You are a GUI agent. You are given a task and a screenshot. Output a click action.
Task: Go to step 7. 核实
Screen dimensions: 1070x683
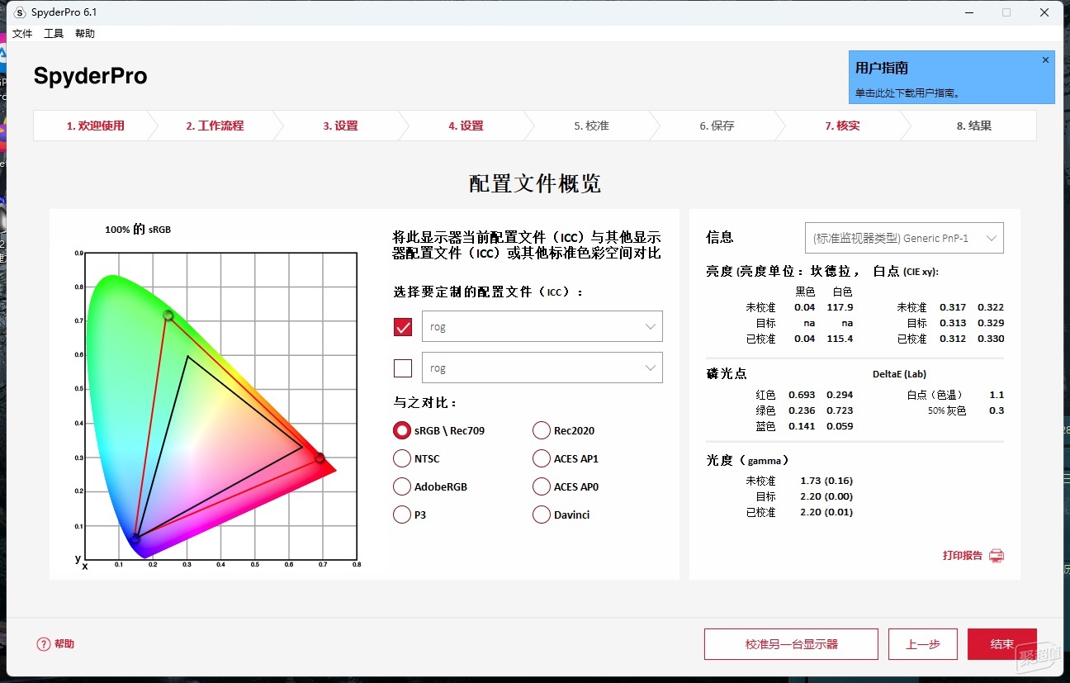click(x=842, y=126)
